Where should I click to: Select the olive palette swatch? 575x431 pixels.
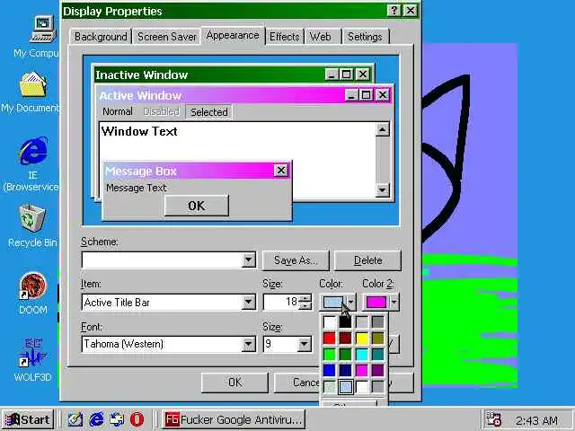[x=377, y=339]
